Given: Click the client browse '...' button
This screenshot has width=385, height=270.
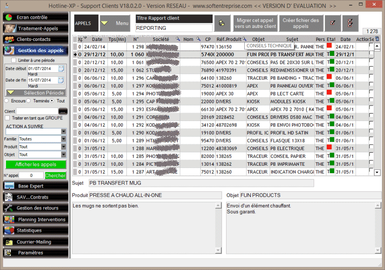Looking at the screenshot, I should coord(63,111).
